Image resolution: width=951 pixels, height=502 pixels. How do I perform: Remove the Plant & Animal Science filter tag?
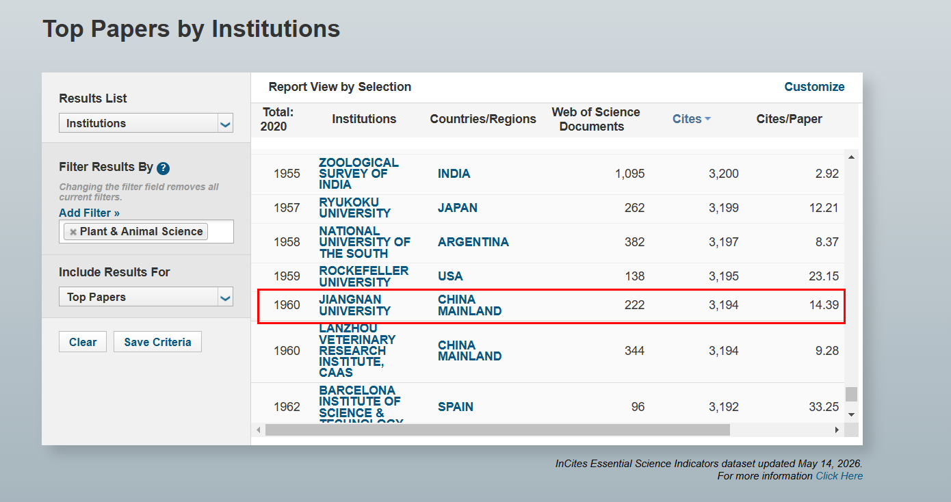73,232
